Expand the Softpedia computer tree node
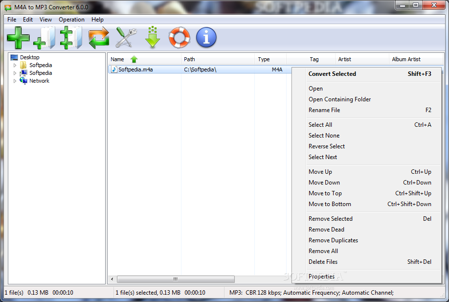The image size is (449, 302). pos(15,73)
